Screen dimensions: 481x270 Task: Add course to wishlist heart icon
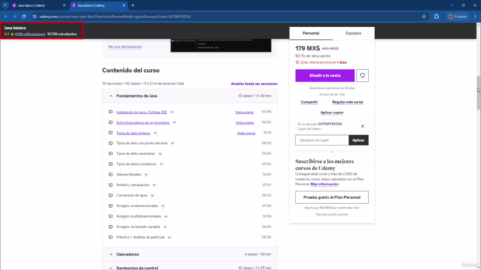point(362,76)
